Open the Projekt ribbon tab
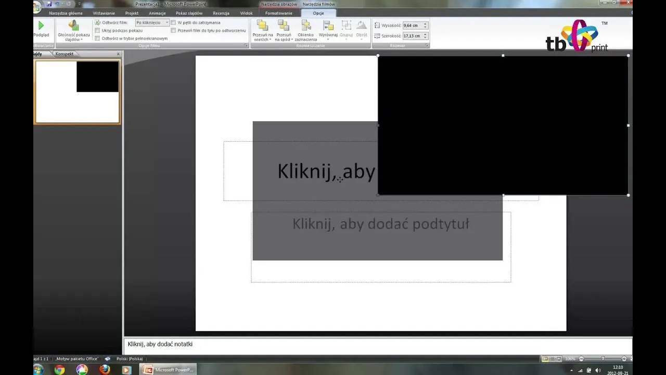This screenshot has height=375, width=666. [x=132, y=13]
